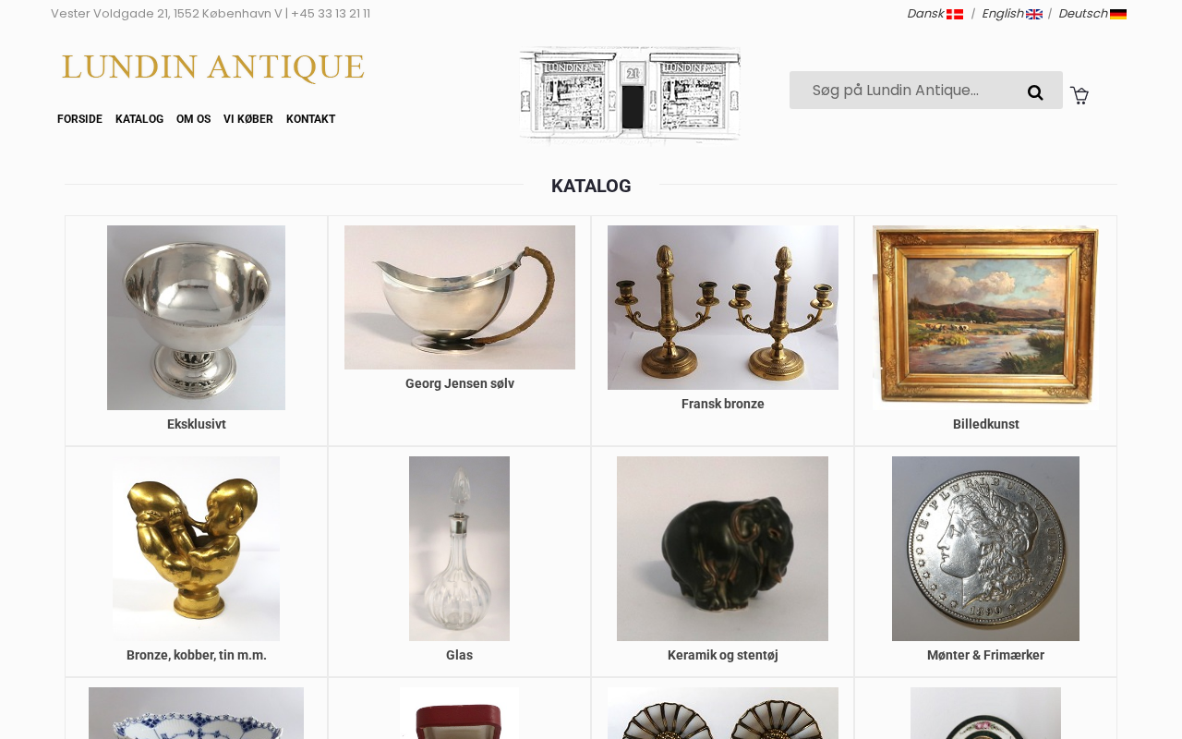Open the OM OS page
Screen dimensions: 1182x739
pyautogui.click(x=193, y=119)
